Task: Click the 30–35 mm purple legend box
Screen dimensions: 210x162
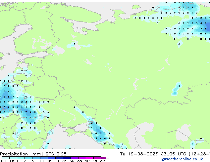Action: (x=74, y=158)
